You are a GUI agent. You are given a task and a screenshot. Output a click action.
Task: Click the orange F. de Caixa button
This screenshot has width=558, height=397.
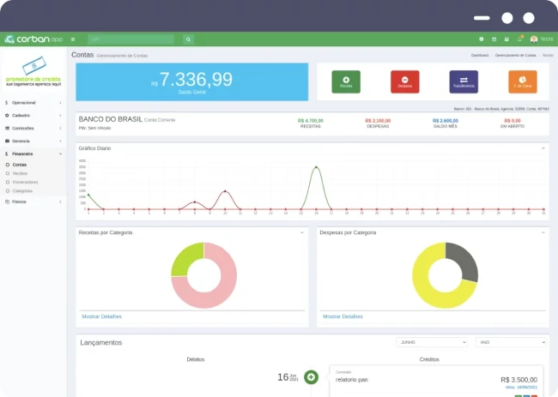tap(522, 81)
